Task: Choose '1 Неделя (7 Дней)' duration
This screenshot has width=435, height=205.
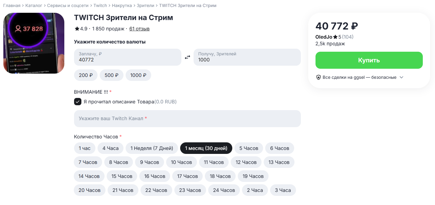Action: (152, 148)
